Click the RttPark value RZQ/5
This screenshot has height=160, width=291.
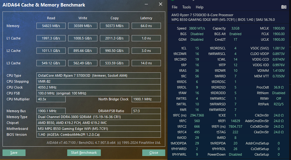coord(279,104)
